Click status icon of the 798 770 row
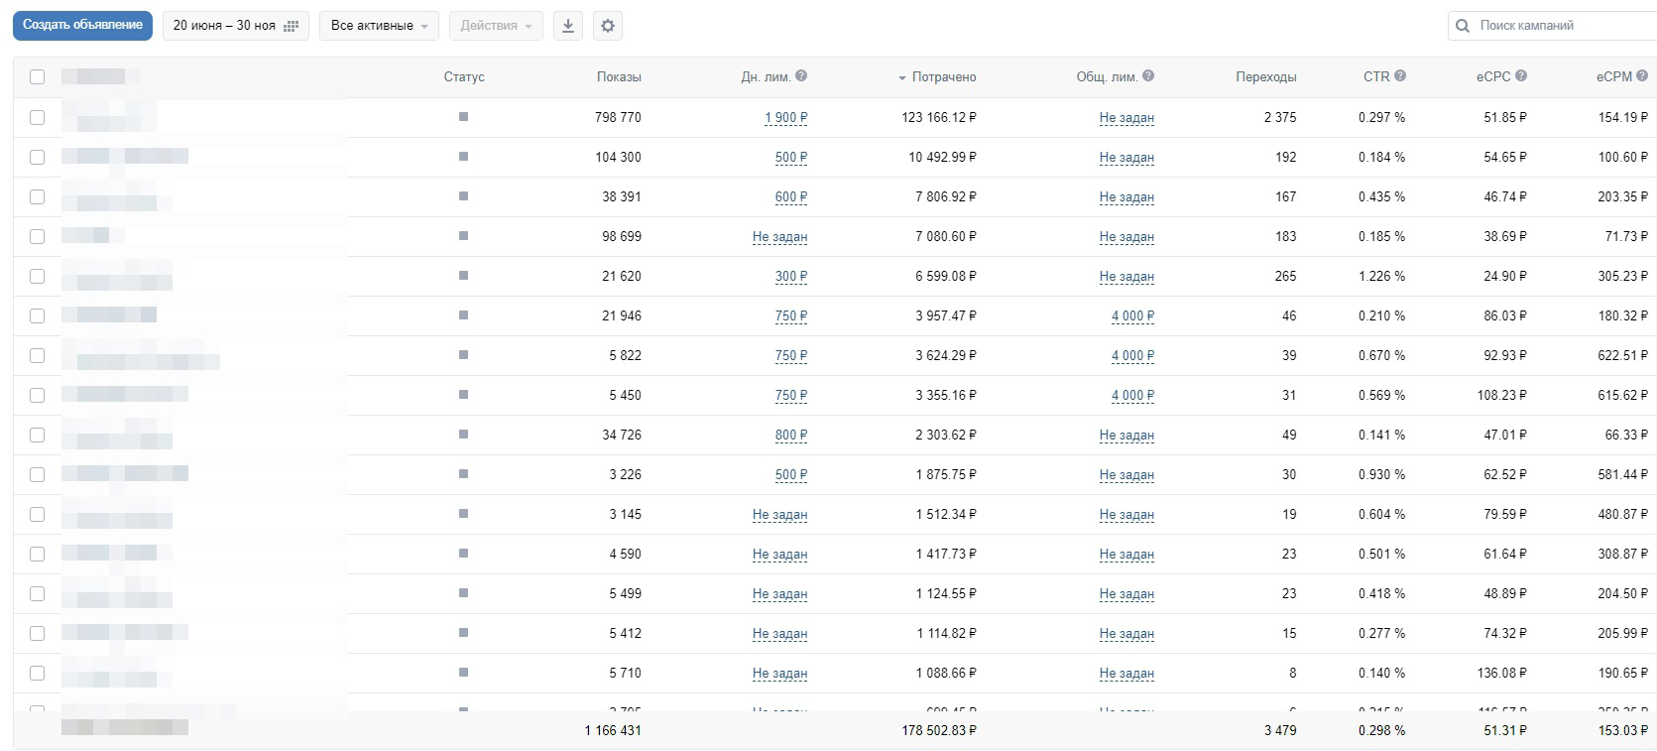Screen dimensions: 1657x751 [x=463, y=117]
